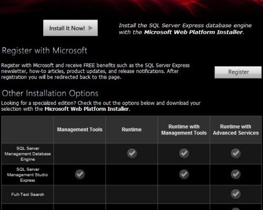The image size is (263, 210).
Task: Click Microsoft Web Platform Installer under Other Installation Options
Action: coord(87,109)
